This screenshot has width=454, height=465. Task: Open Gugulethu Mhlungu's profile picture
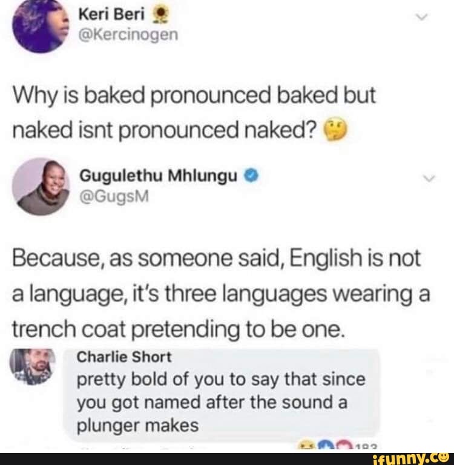[41, 186]
